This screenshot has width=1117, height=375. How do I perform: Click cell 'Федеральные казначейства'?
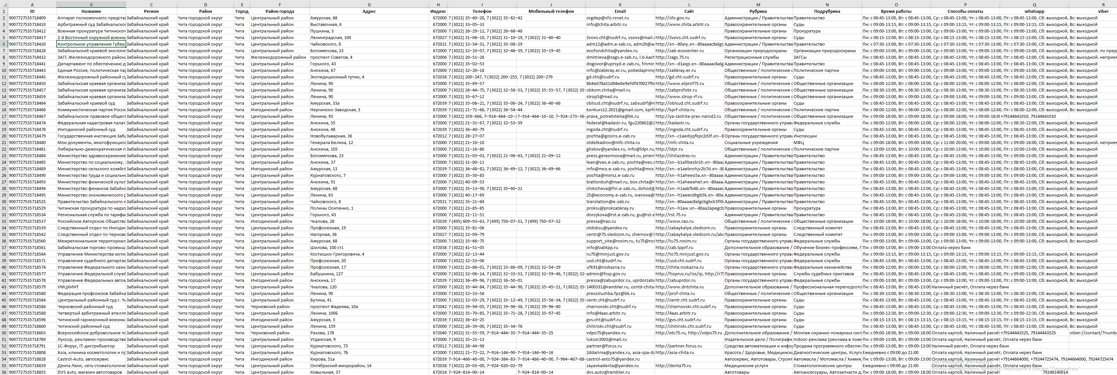point(827,267)
